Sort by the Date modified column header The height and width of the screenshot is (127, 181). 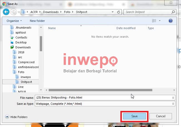click(x=126, y=28)
